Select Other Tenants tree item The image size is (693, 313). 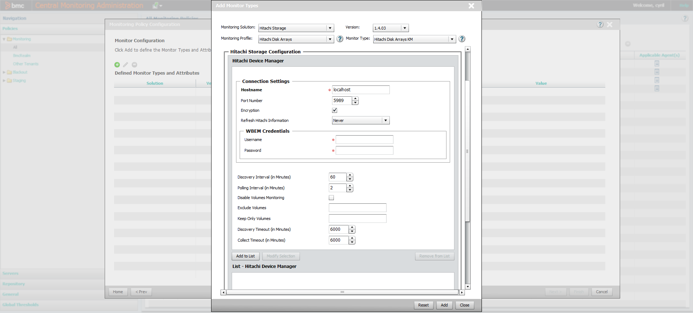(x=26, y=64)
